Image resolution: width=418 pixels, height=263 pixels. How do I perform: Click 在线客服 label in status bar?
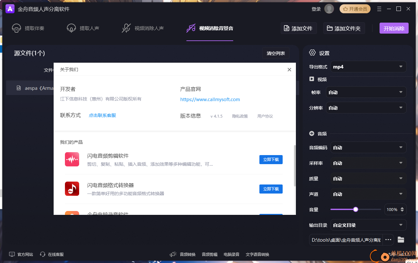point(56,255)
